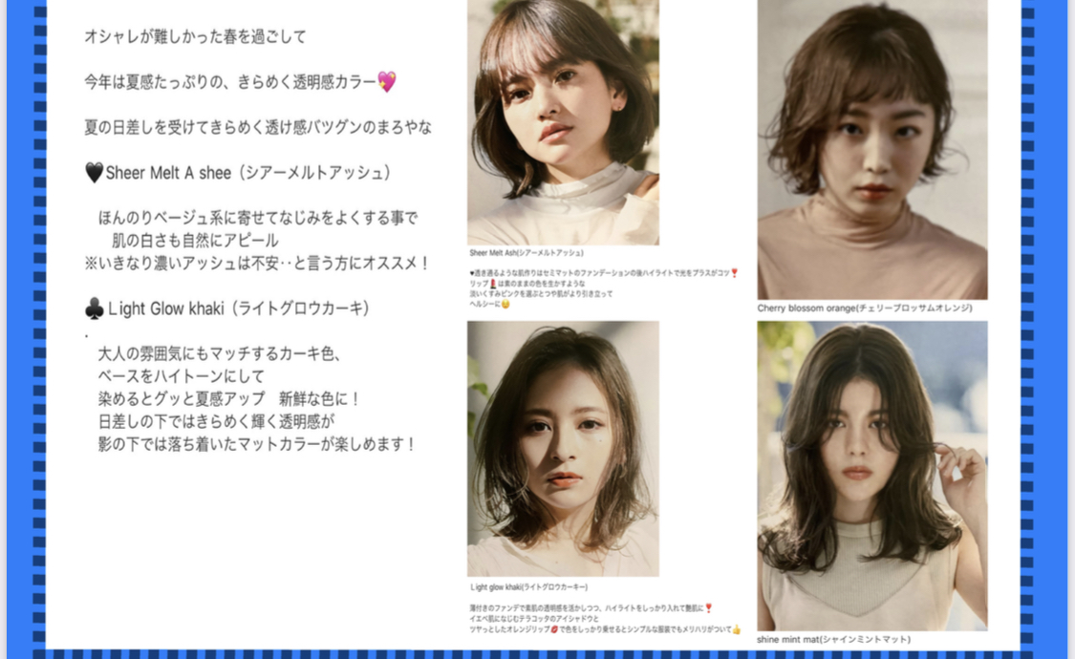Click the line starting with オシャレが難しかった
Image resolution: width=1075 pixels, height=659 pixels.
195,37
